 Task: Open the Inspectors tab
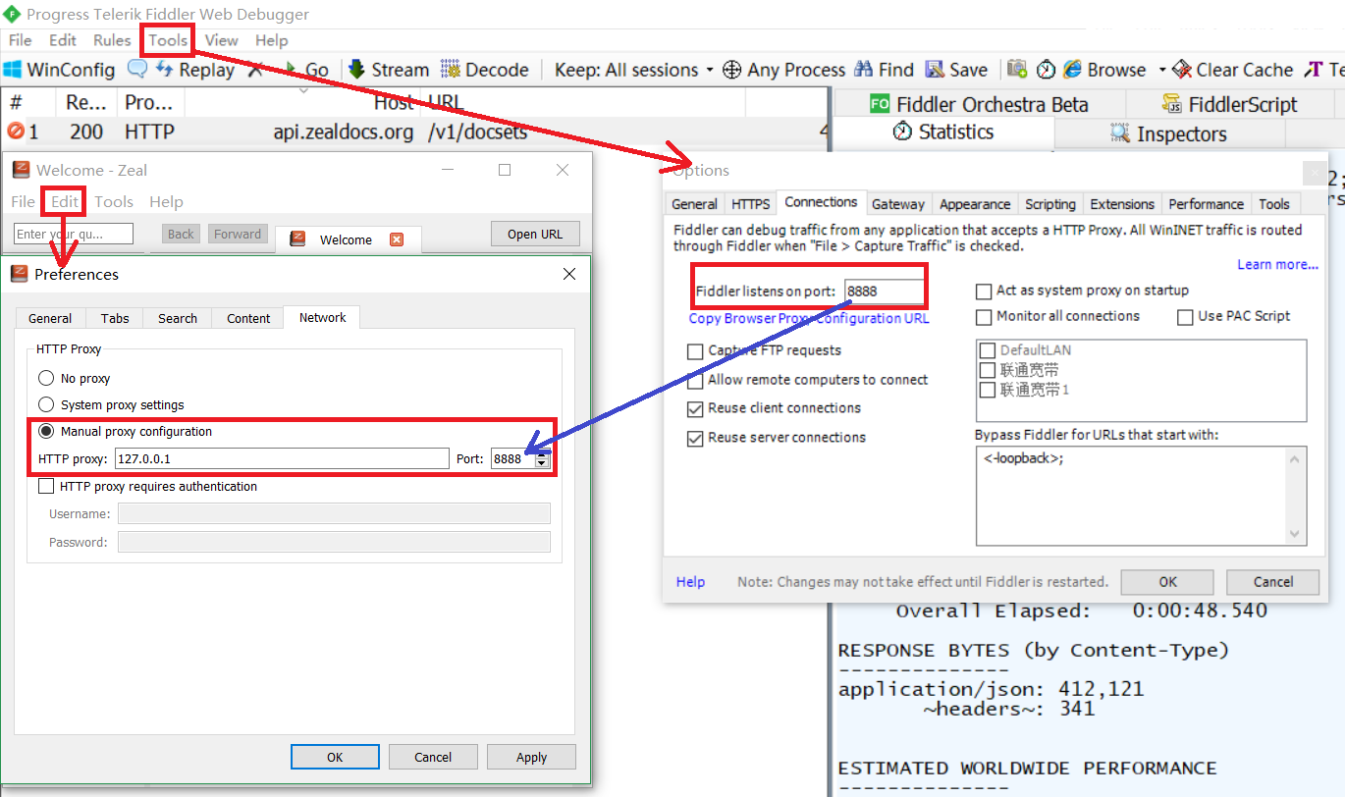click(x=1169, y=133)
